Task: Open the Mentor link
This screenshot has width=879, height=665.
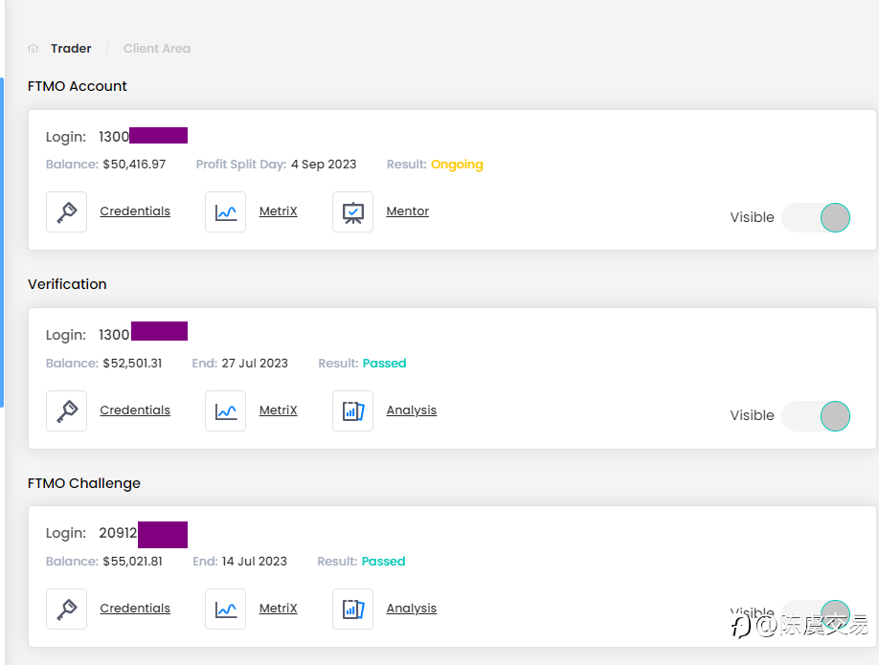Action: [x=408, y=211]
